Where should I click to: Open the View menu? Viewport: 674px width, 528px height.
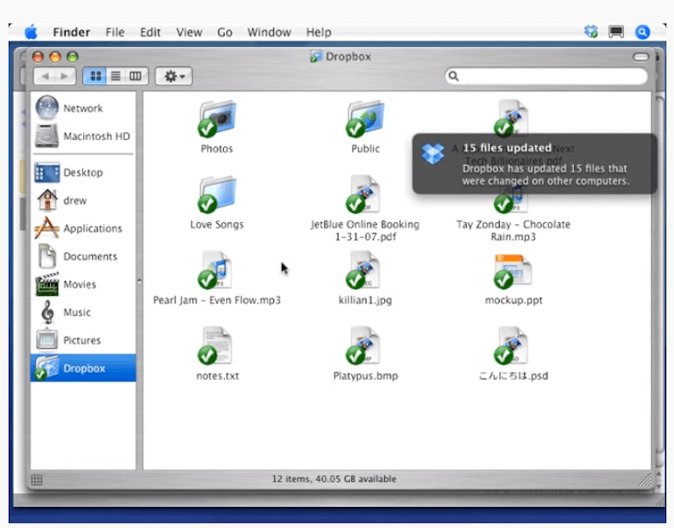189,32
